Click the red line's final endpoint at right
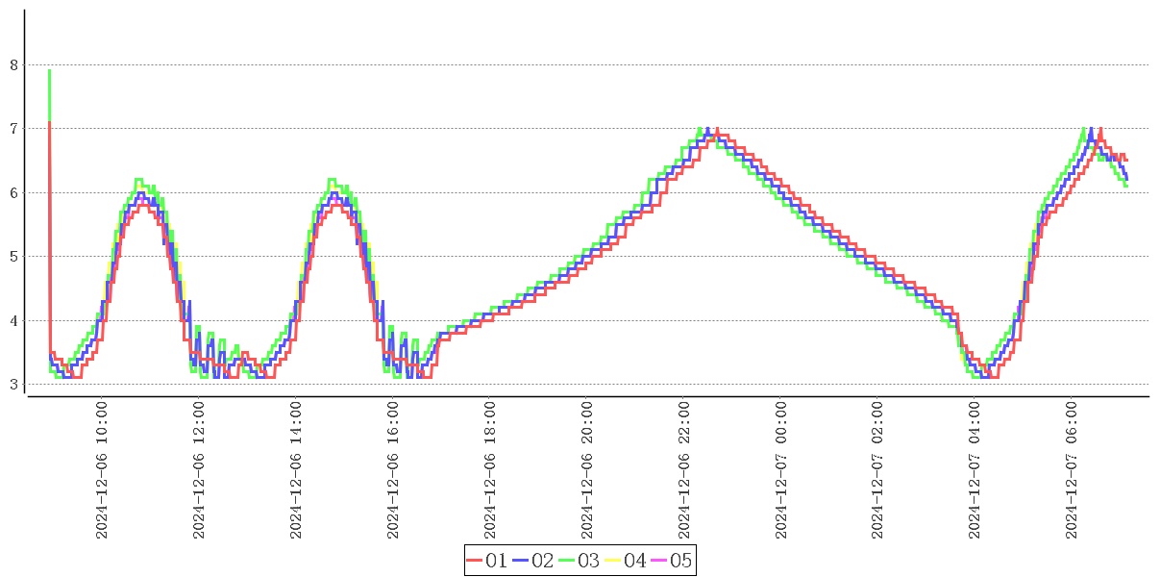The image size is (1160, 577). coord(1126,160)
